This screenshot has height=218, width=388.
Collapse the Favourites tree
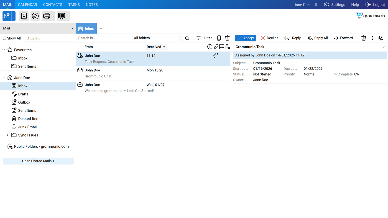[4, 50]
